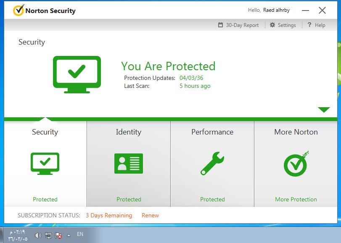Click the large green protected monitor icon
Image resolution: width=341 pixels, height=243 pixels.
[77, 74]
